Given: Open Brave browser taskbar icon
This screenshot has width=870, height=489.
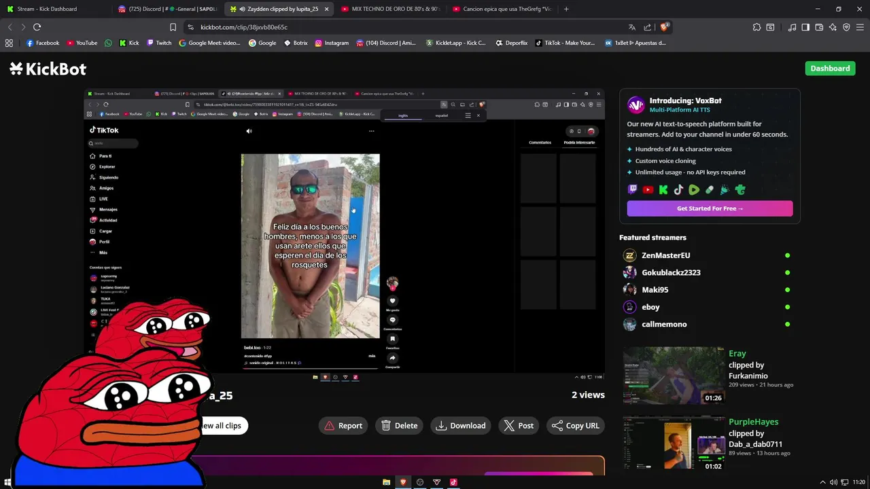Looking at the screenshot, I should pos(403,482).
